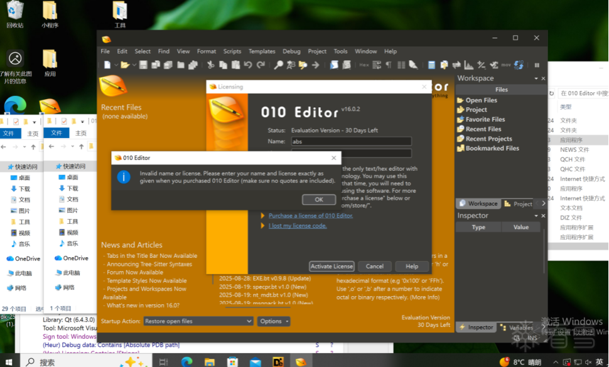Click the Calculator toolbar icon

tap(431, 65)
